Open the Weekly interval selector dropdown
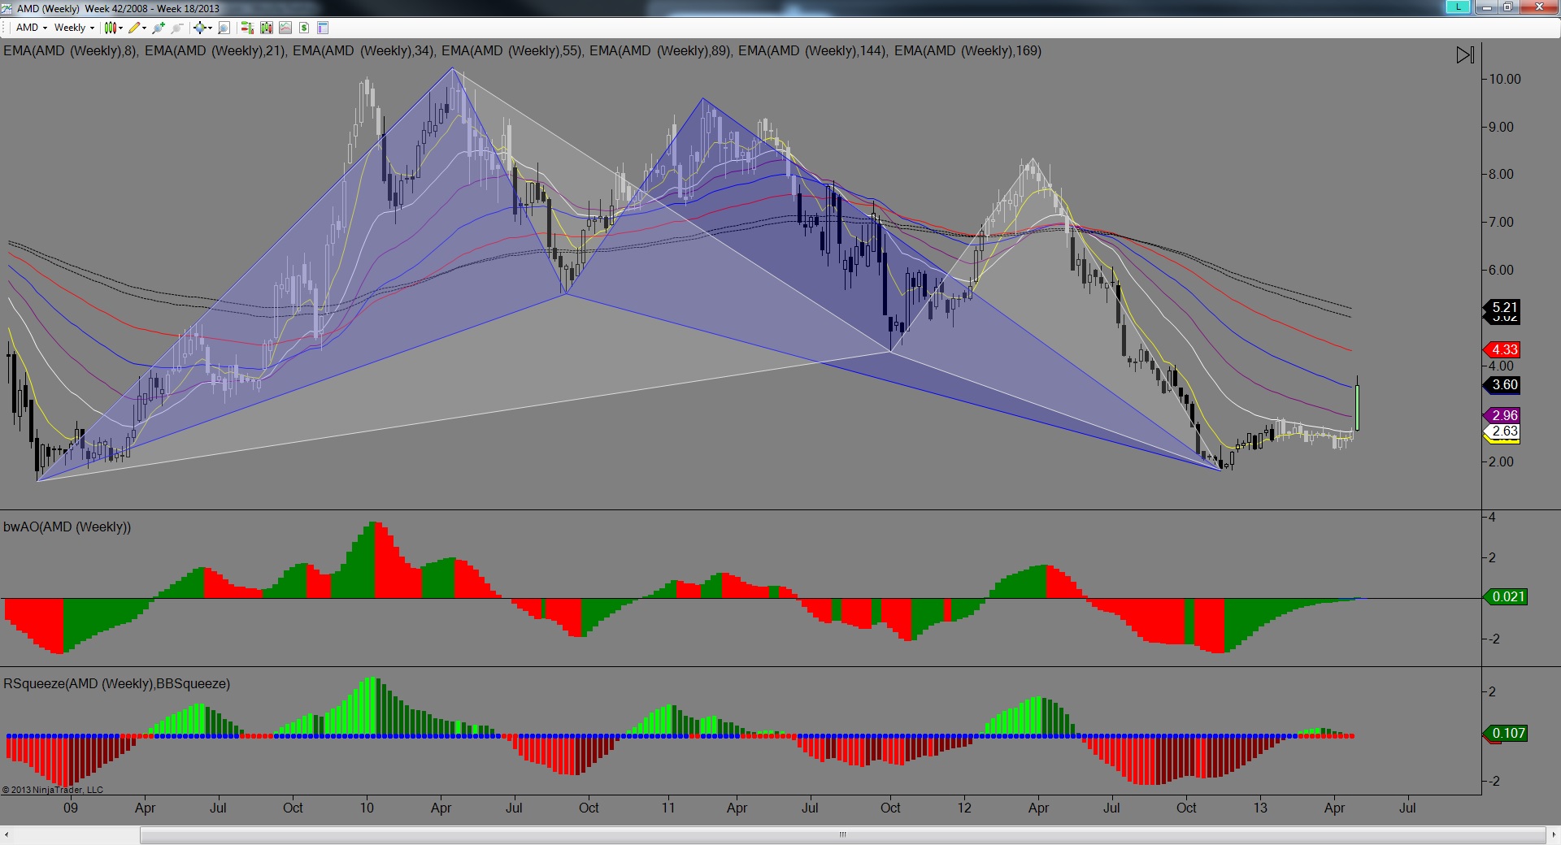Image resolution: width=1561 pixels, height=845 pixels. coord(74,28)
